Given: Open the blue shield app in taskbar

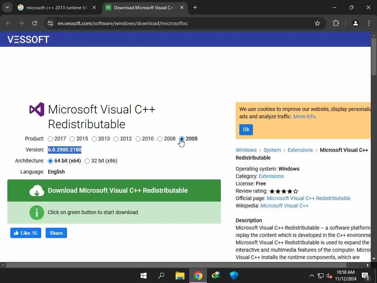Looking at the screenshot, I should [234, 276].
